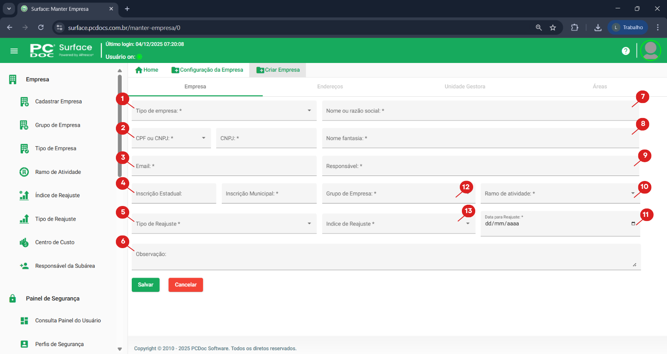Viewport: 667px width, 354px height.
Task: Open the calendar picker for Data para Reajuste
Action: pos(633,224)
